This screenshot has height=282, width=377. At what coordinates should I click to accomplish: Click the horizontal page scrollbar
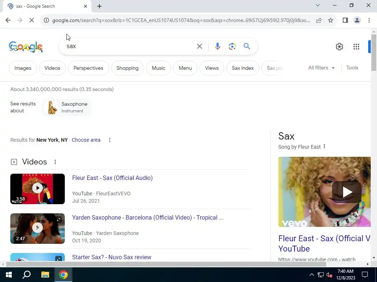(x=166, y=264)
